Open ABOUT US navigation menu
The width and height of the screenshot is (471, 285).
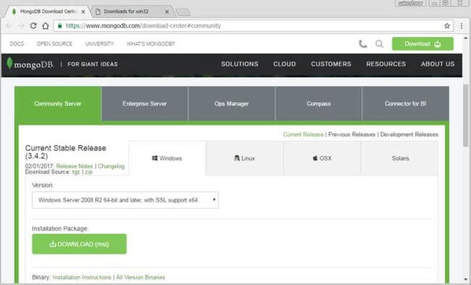click(438, 64)
